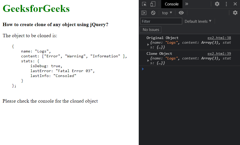240x145 pixels.
Task: Clear the console with the ban icon
Action: (x=153, y=13)
